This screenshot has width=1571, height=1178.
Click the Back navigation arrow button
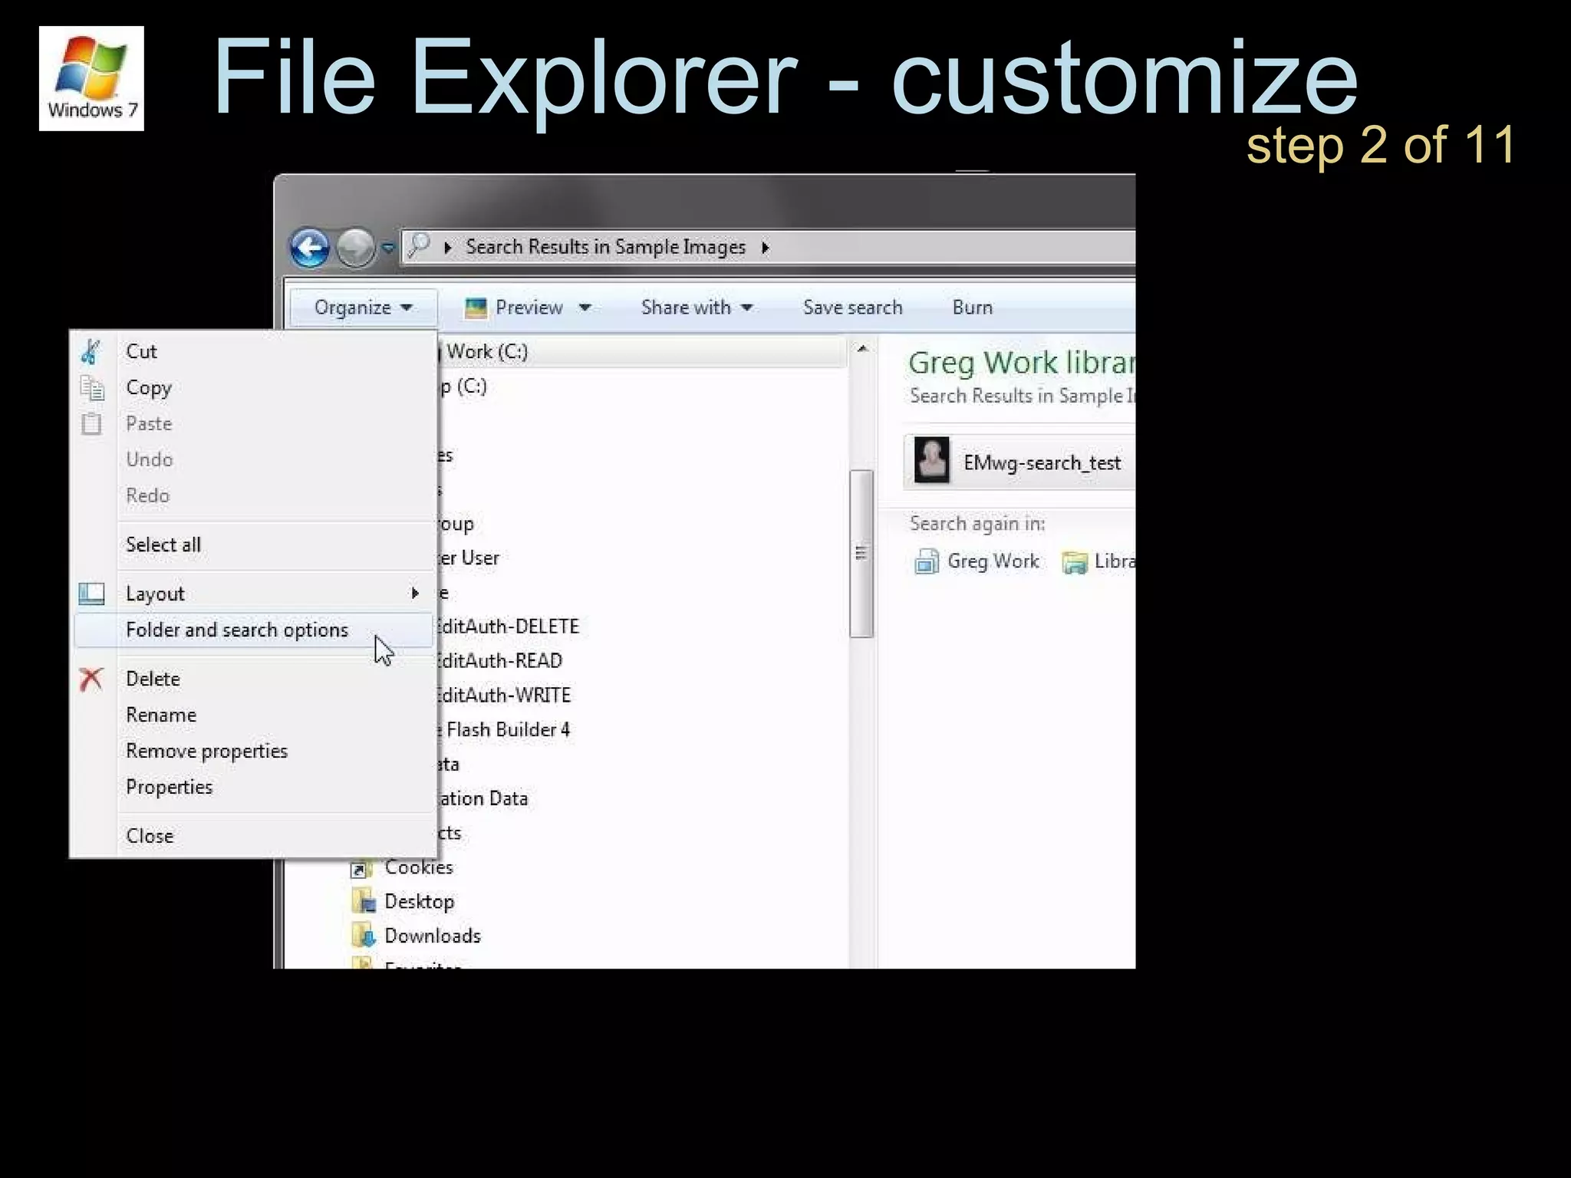(x=310, y=248)
